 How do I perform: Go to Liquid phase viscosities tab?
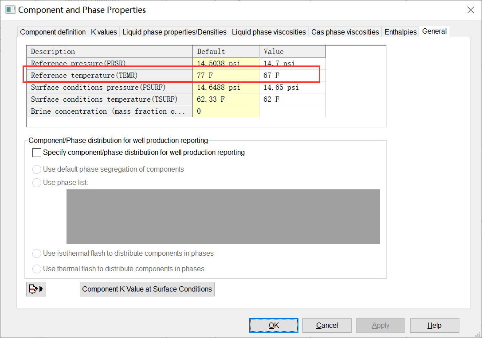[269, 32]
